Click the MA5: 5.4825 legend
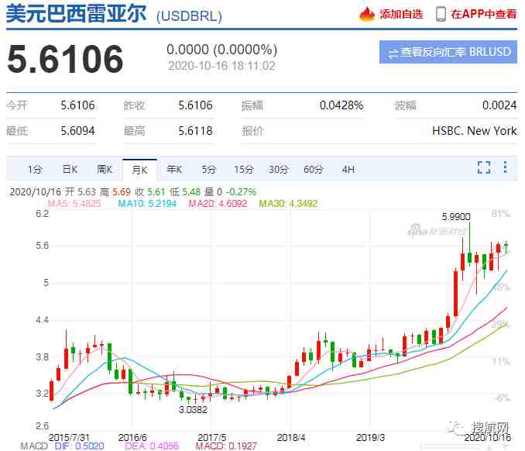 [74, 203]
